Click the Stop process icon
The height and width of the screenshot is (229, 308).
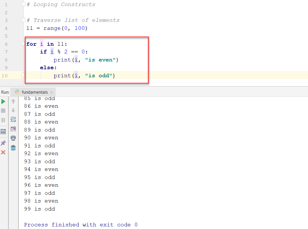click(3, 110)
